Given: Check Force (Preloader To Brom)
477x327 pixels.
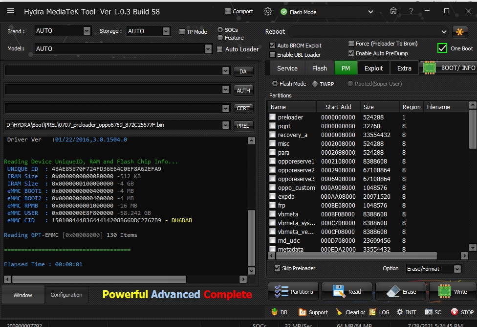Looking at the screenshot, I should click(351, 43).
